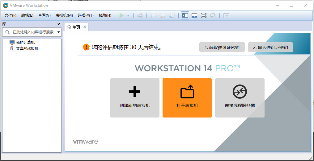Select 我的计算机 in the library tree
The image size is (314, 161).
(25, 43)
